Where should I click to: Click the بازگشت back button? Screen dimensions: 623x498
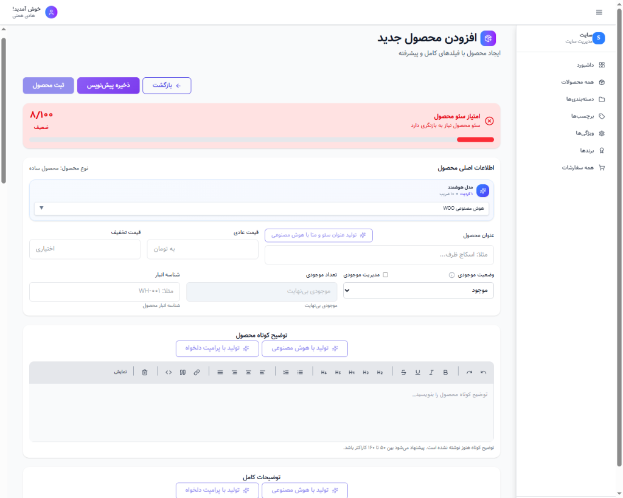pos(167,85)
